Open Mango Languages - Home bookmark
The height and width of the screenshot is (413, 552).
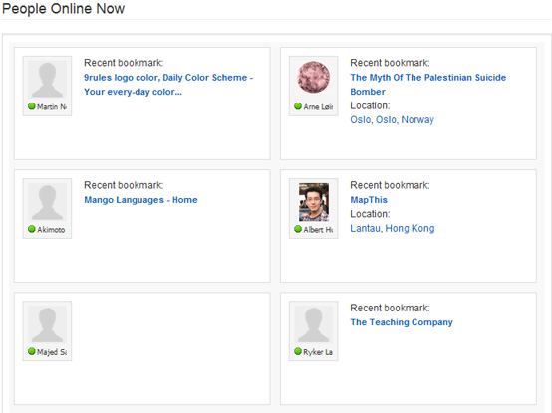(x=140, y=200)
